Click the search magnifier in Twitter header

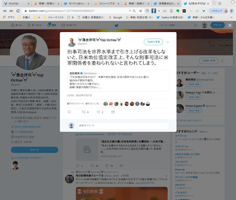195,25
